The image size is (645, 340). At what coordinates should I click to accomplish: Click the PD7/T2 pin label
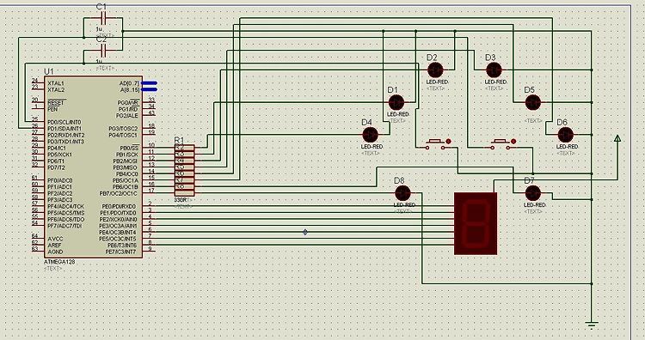(56, 167)
